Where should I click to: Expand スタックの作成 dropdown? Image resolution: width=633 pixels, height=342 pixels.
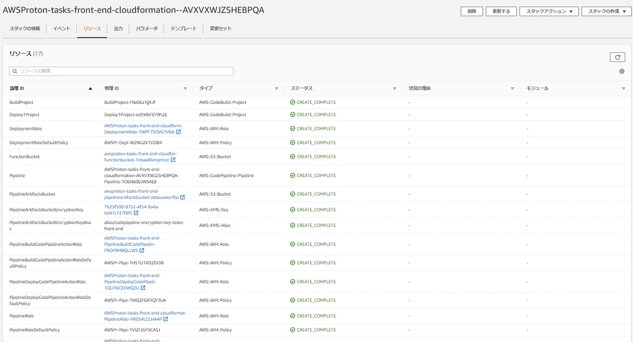tap(607, 12)
